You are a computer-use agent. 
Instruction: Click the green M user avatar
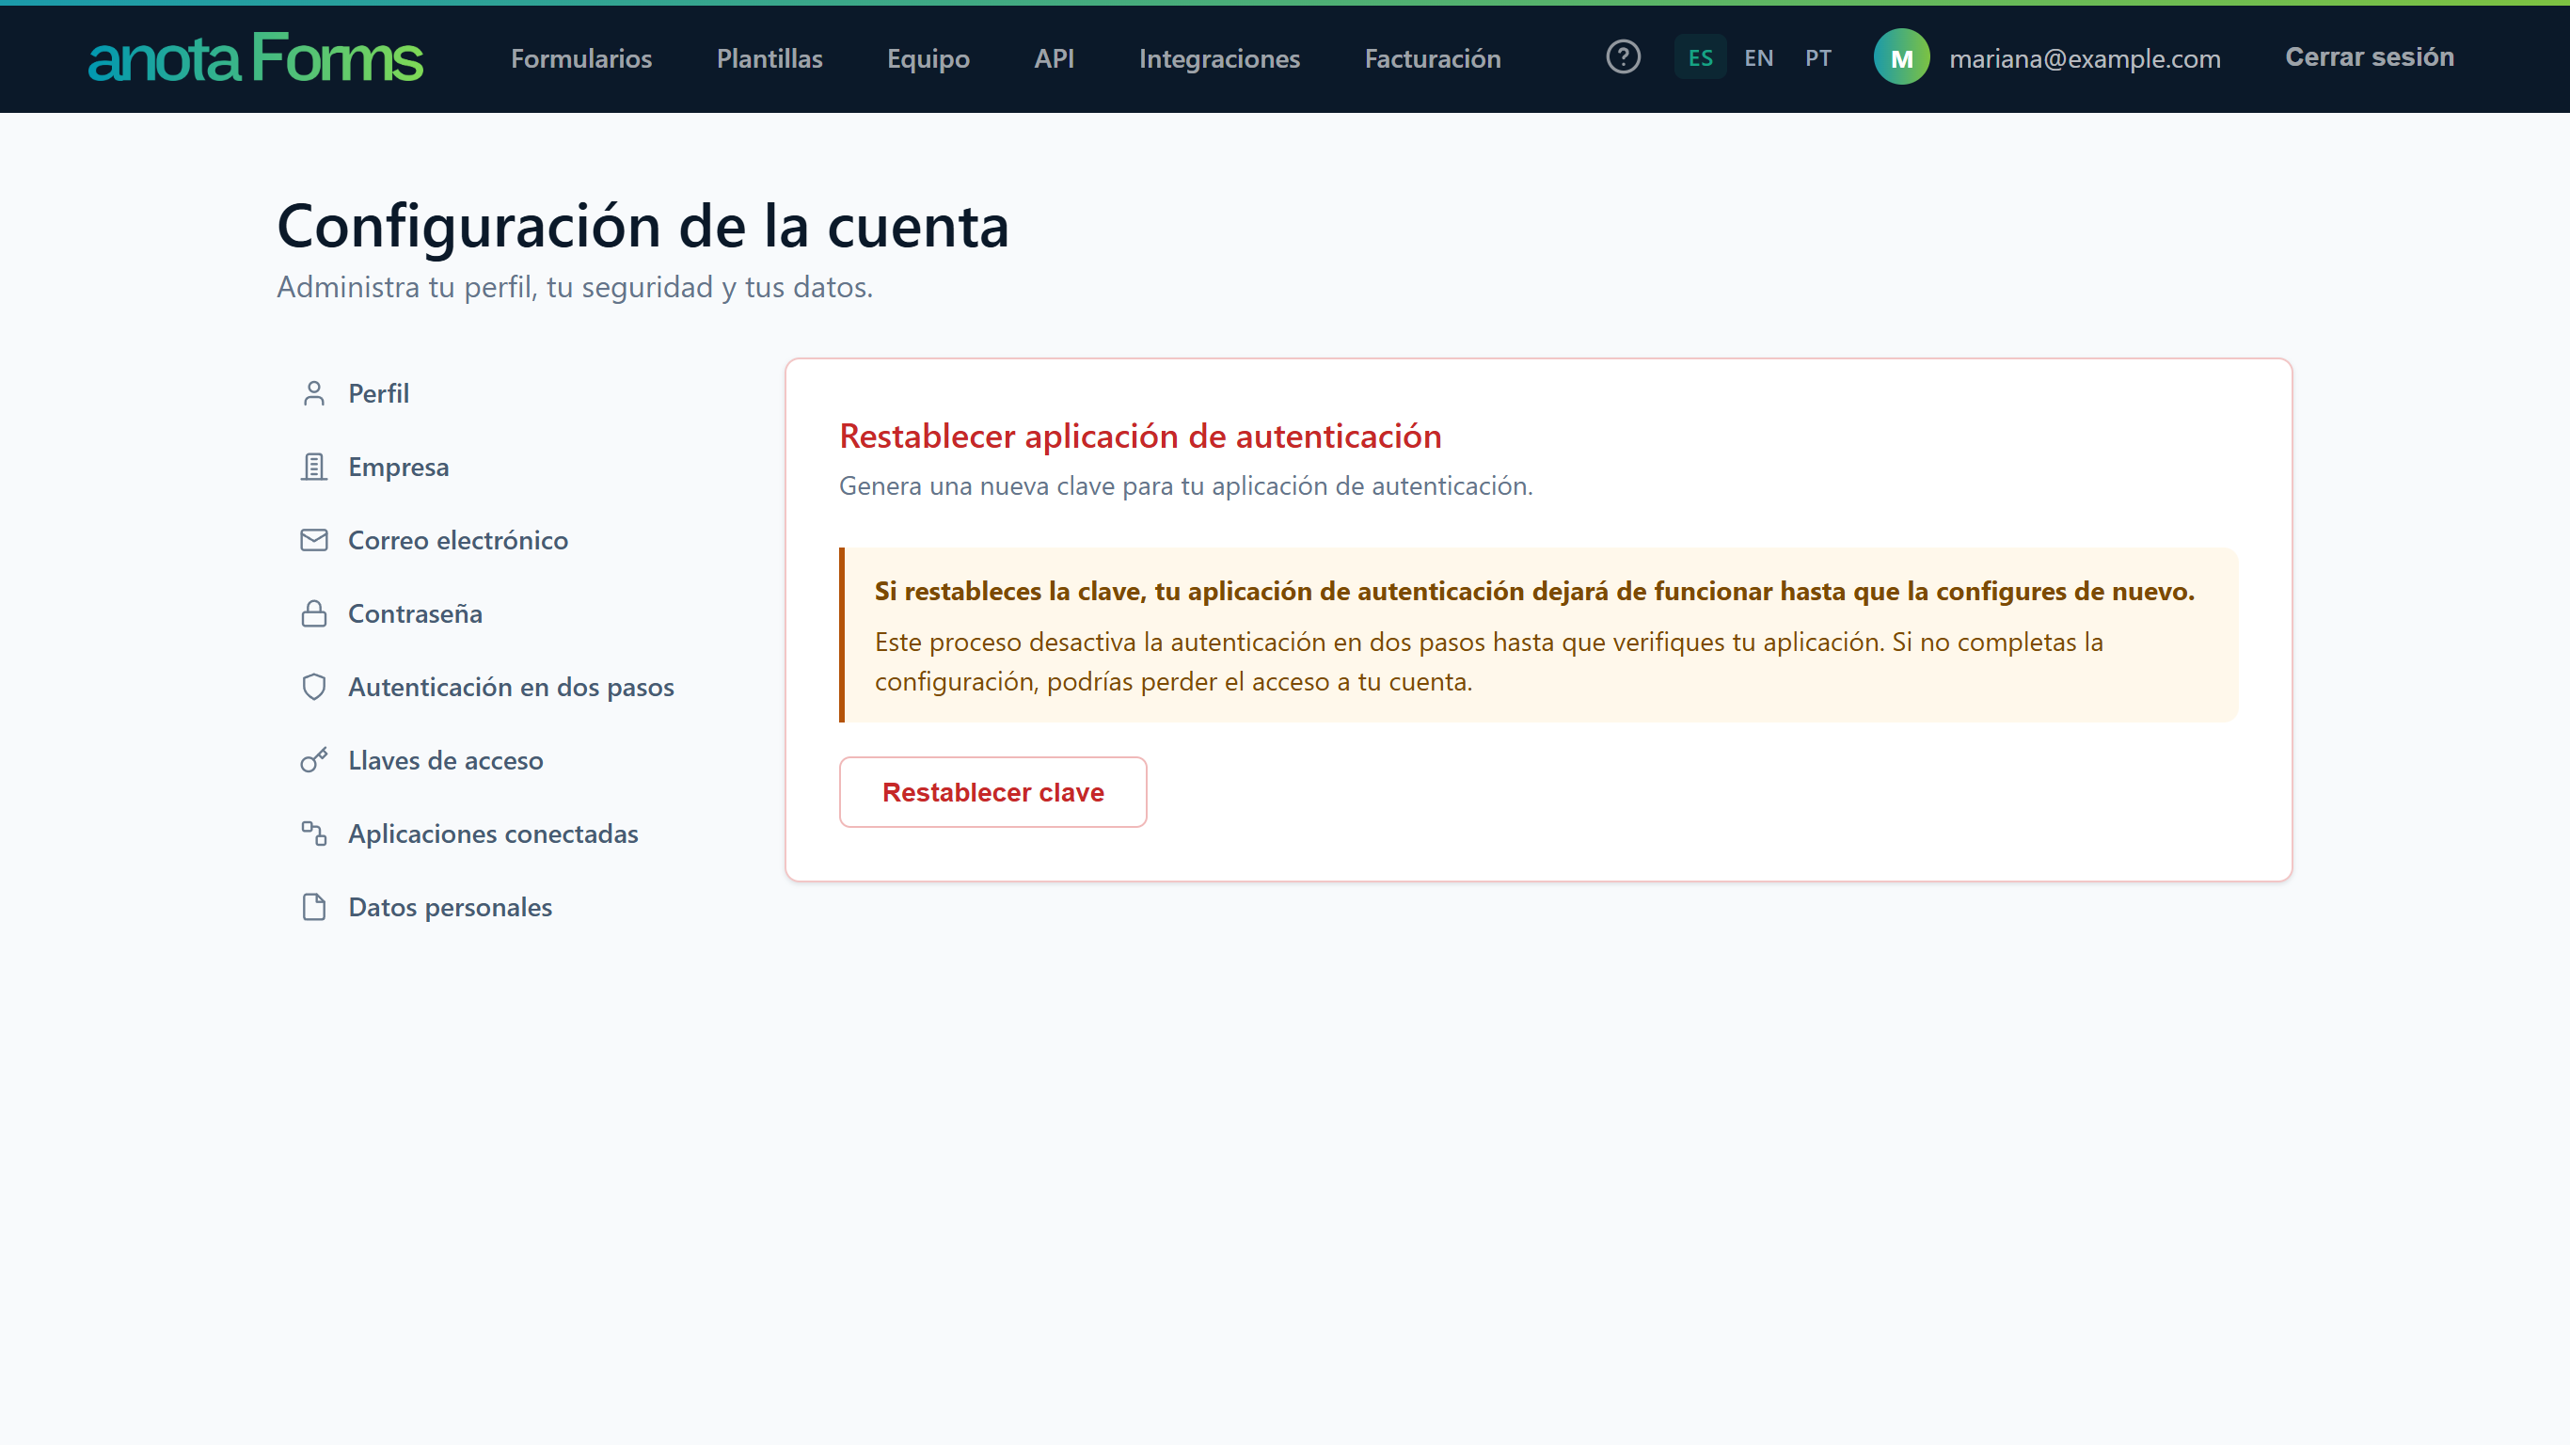[x=1901, y=56]
